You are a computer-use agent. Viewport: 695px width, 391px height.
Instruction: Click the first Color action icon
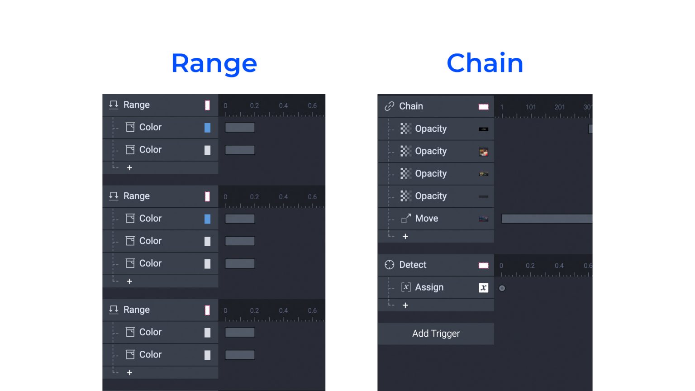(130, 127)
